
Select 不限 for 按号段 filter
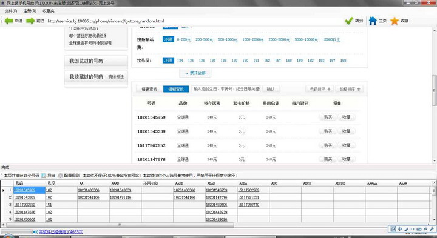[168, 61]
